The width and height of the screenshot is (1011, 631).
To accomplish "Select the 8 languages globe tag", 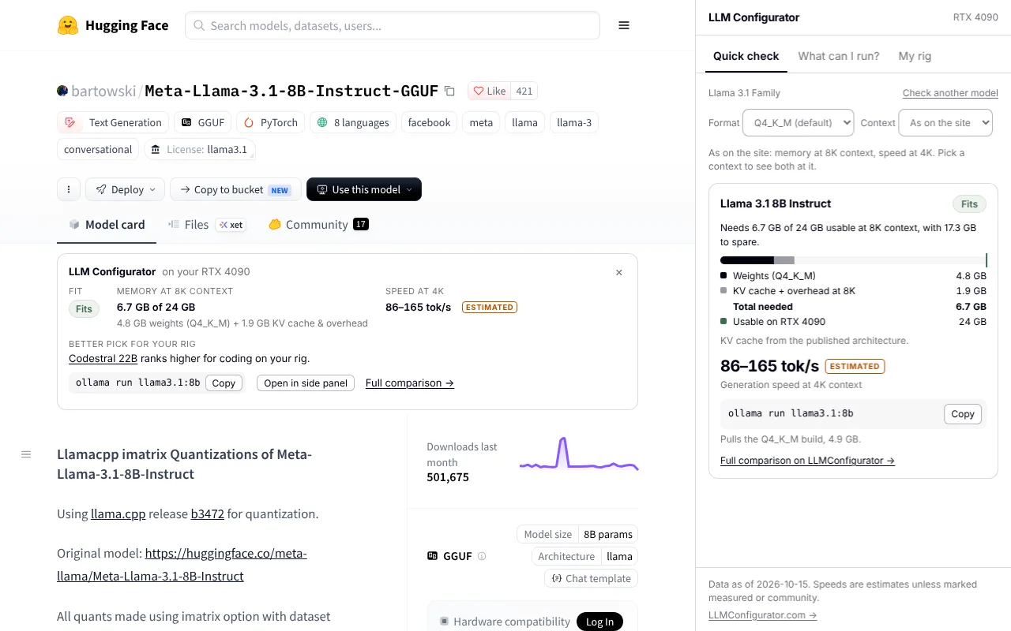I will (353, 122).
